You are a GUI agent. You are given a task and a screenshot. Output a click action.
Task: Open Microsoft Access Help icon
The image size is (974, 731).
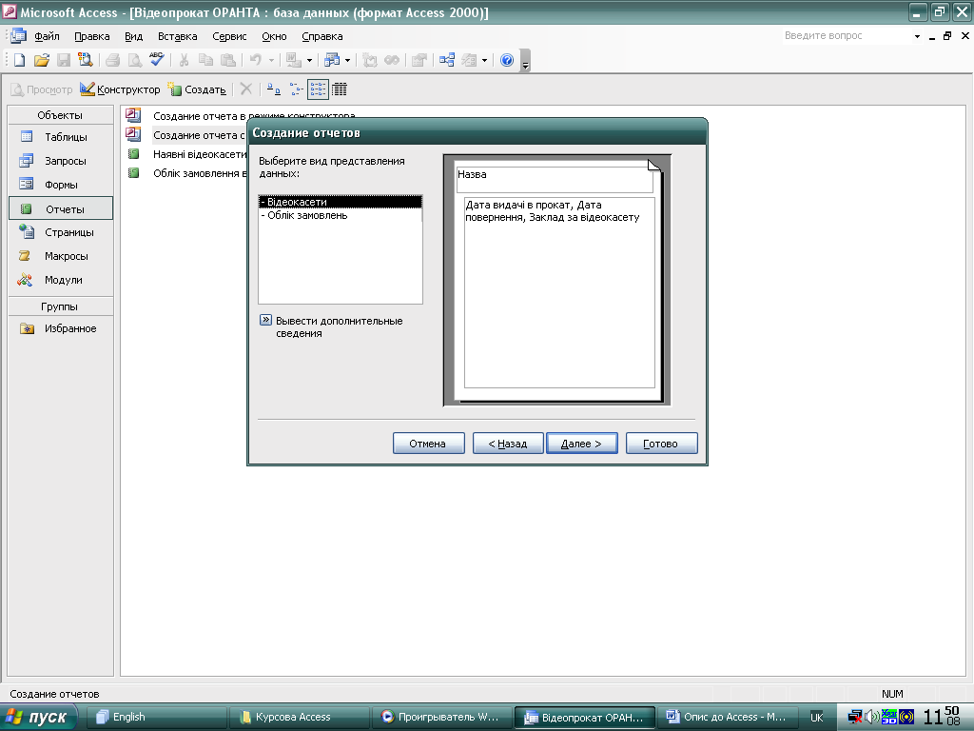(507, 60)
